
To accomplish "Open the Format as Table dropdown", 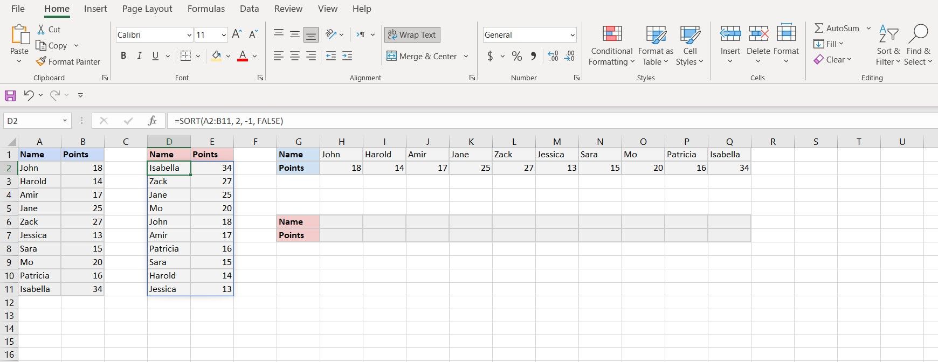I will (x=656, y=45).
